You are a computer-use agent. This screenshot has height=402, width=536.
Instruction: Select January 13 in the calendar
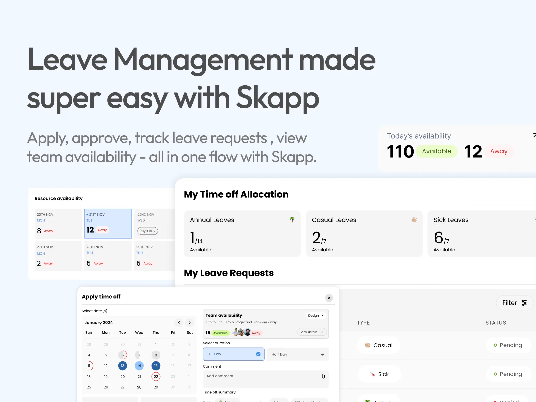coord(122,366)
